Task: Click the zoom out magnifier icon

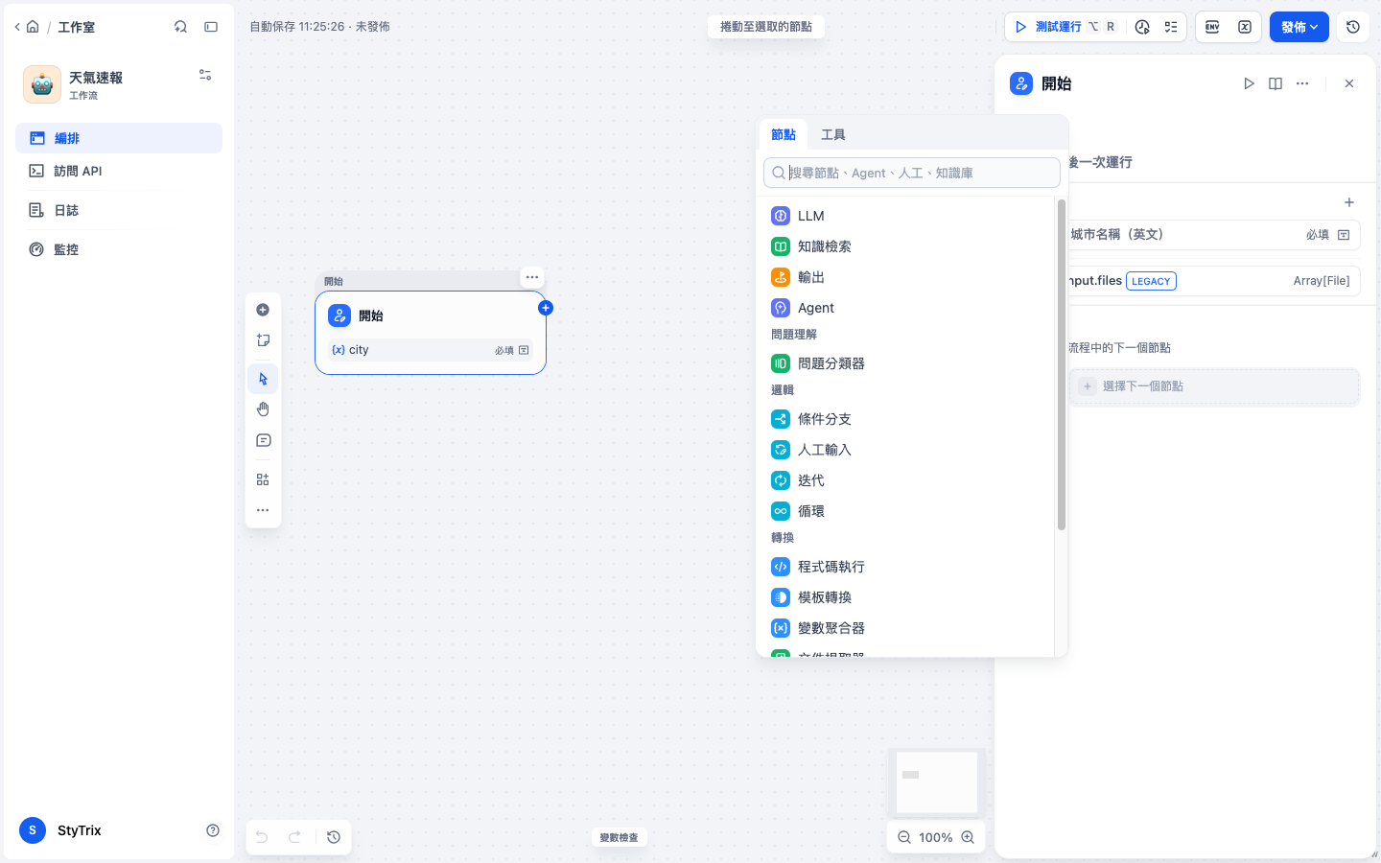Action: pos(904,837)
